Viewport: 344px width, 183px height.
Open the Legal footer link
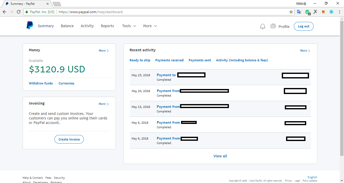tap(297, 181)
